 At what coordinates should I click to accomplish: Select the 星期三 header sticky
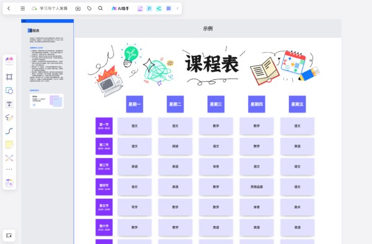pyautogui.click(x=216, y=104)
